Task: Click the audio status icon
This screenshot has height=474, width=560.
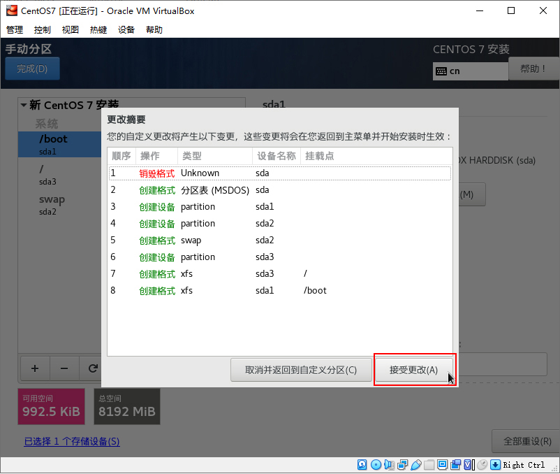Action: [389, 464]
